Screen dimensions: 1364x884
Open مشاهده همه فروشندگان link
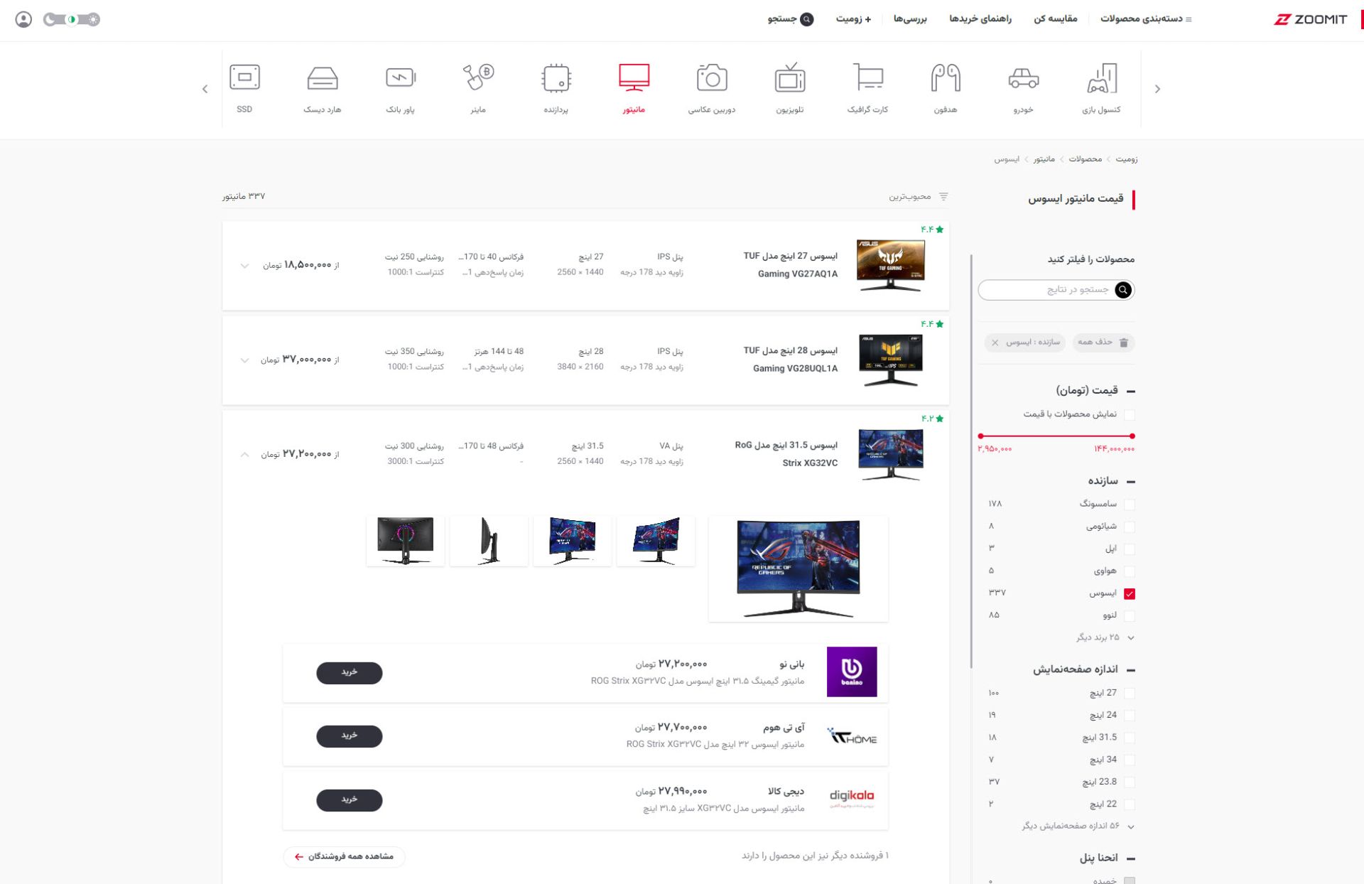(x=344, y=857)
